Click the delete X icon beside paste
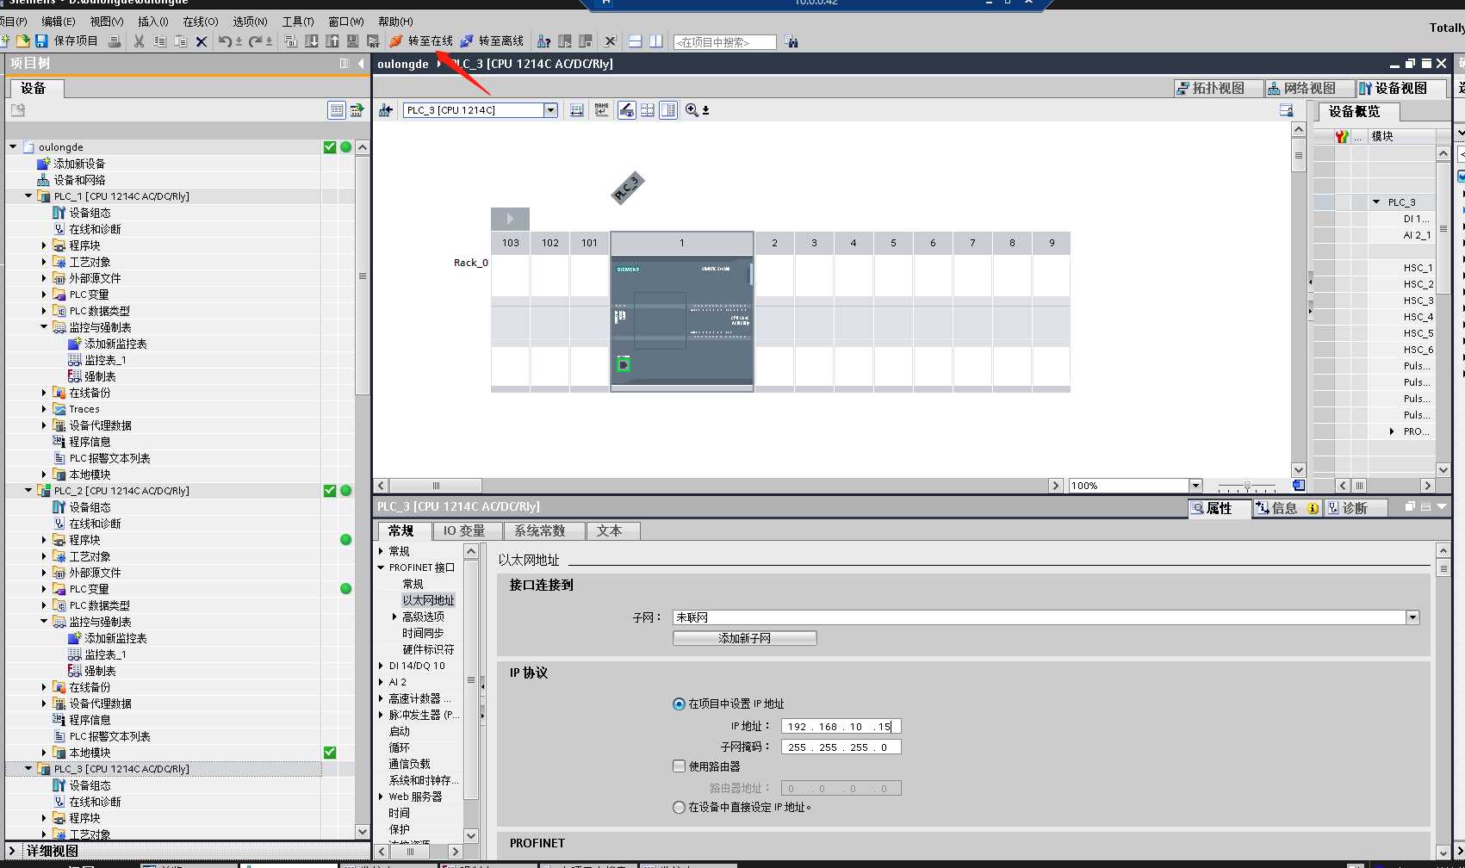1465x868 pixels. coord(202,41)
